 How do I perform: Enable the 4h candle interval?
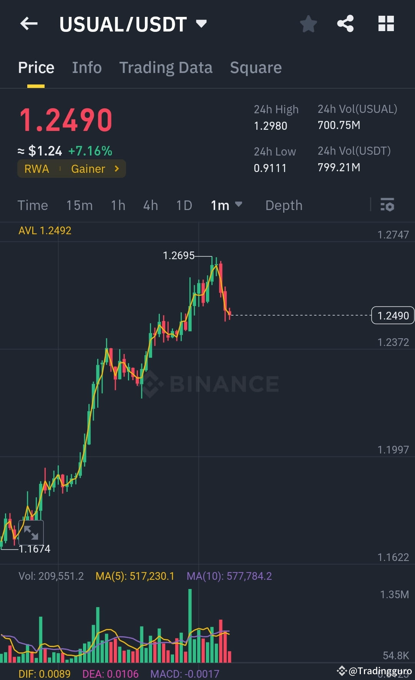pos(150,205)
